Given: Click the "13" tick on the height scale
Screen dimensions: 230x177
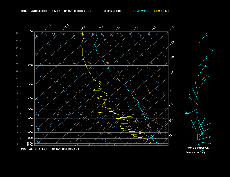Looking at the screenshot, I should click(17, 56).
